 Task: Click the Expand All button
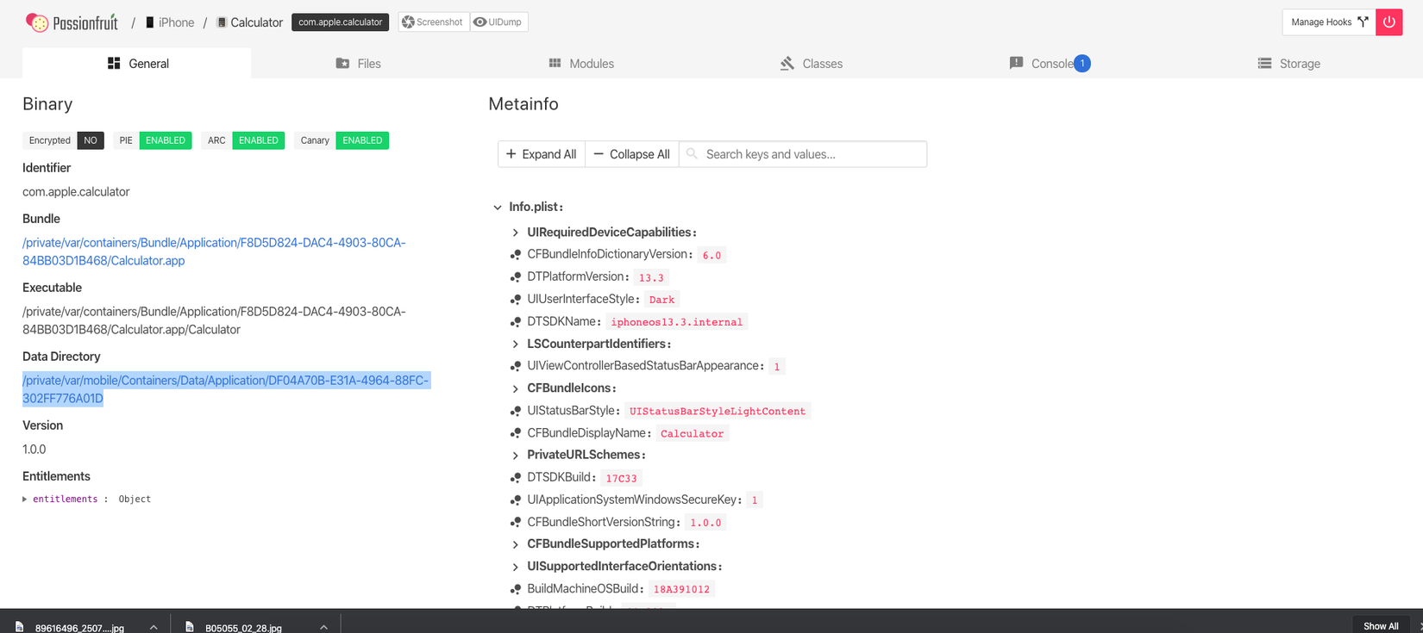coord(542,154)
